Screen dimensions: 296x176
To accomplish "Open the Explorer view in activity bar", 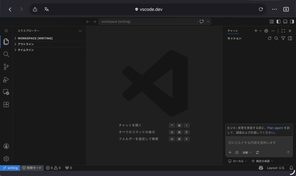I will (x=6, y=41).
